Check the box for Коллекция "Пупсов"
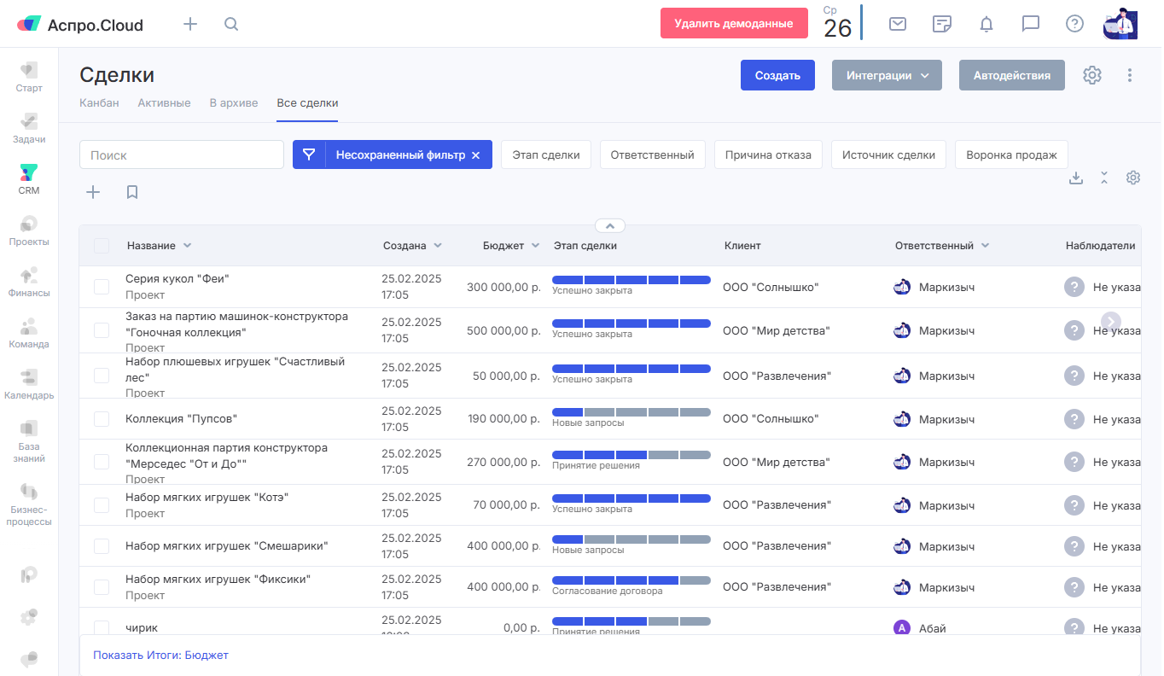The height and width of the screenshot is (676, 1164). pyautogui.click(x=102, y=419)
